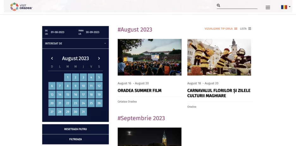Click the start date field 01-08-2023
296x146 pixels.
coord(58,32)
